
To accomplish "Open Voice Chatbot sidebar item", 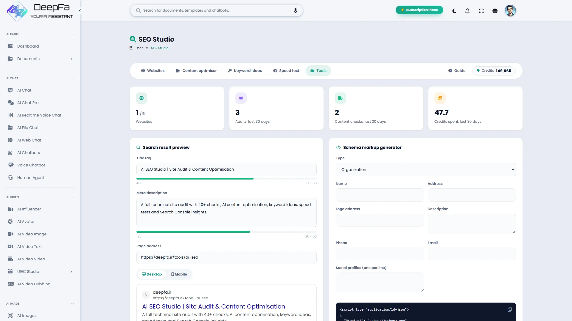I will pyautogui.click(x=40, y=165).
